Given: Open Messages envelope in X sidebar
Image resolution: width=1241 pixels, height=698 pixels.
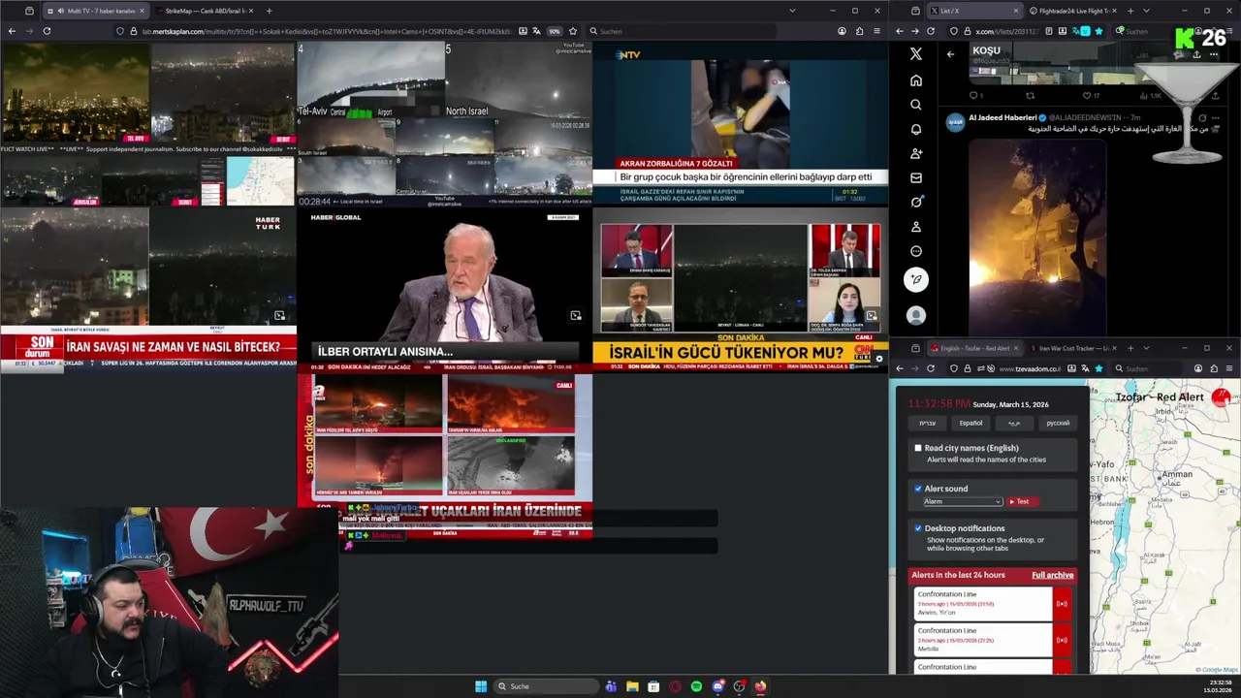Looking at the screenshot, I should point(916,177).
